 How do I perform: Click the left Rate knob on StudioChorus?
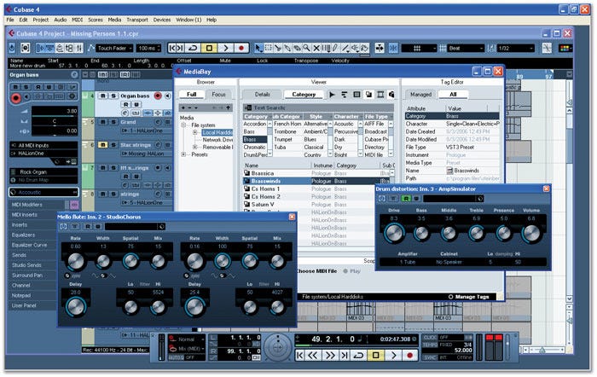75,261
